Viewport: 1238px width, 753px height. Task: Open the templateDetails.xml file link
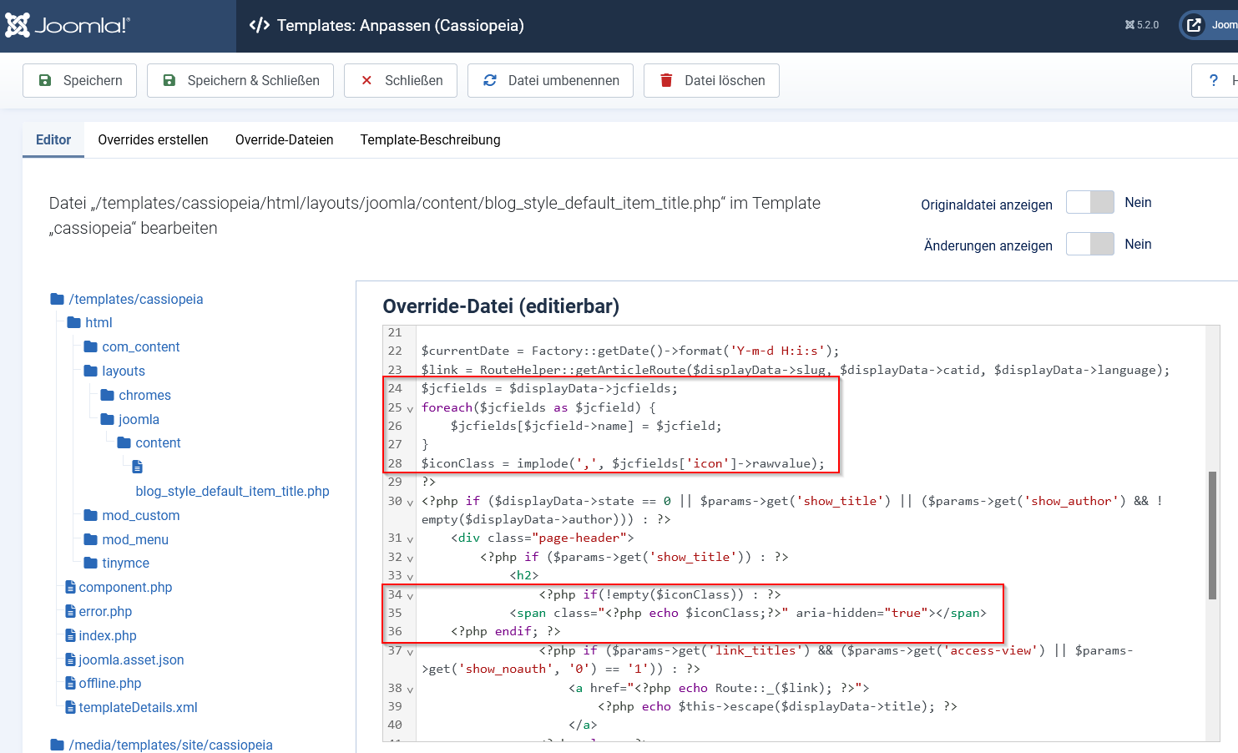coord(138,707)
